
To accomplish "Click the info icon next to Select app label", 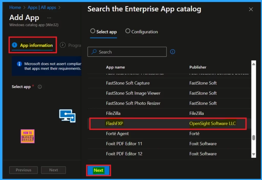I will coord(40,87).
